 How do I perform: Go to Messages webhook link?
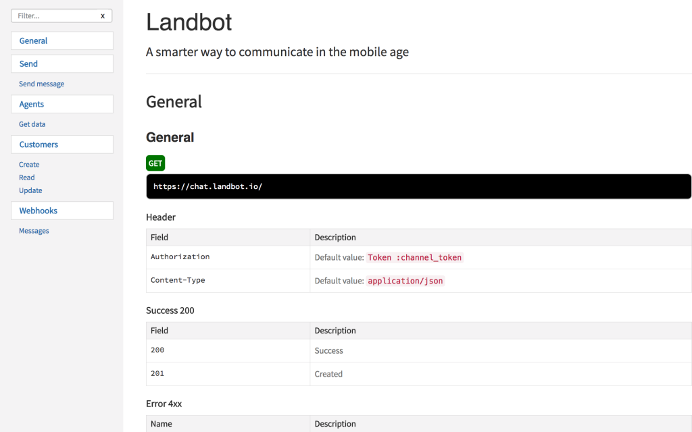click(x=34, y=231)
